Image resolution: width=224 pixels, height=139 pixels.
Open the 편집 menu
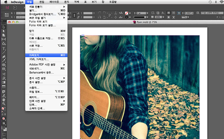click(x=42, y=2)
